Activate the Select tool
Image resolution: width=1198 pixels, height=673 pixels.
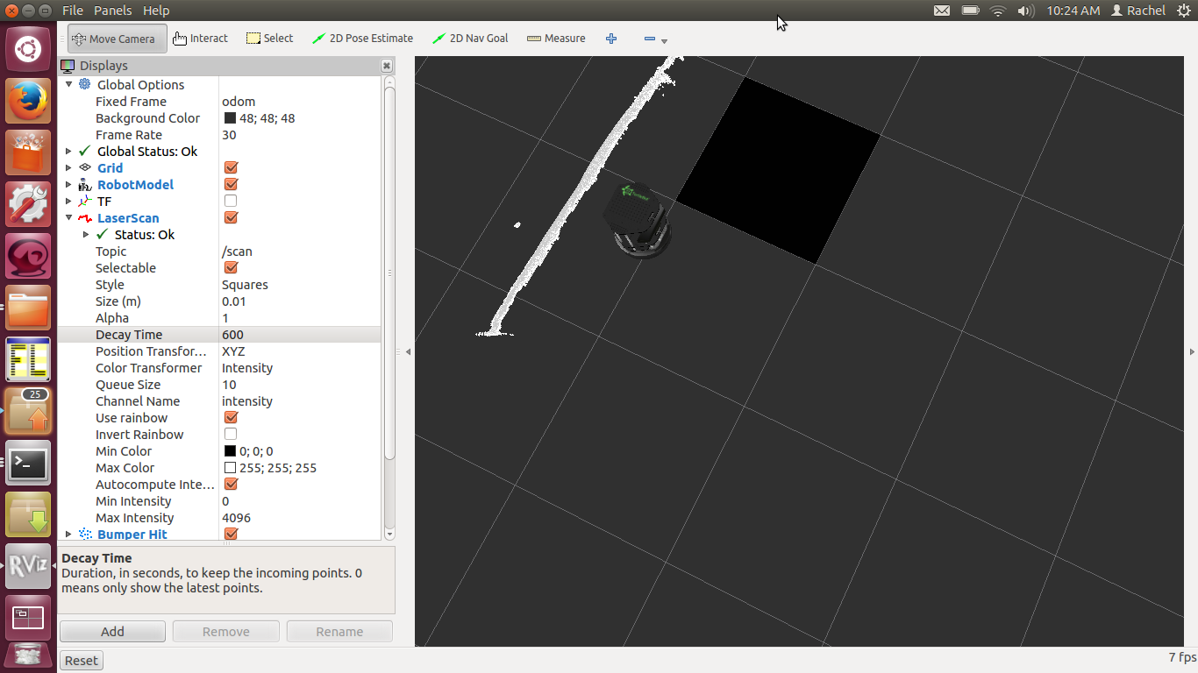(x=270, y=39)
